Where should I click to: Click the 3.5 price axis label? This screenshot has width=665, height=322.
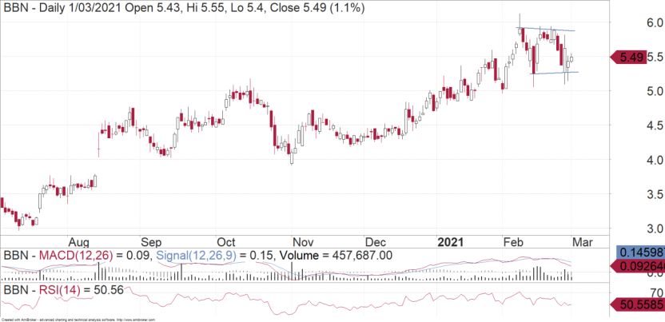coord(653,194)
